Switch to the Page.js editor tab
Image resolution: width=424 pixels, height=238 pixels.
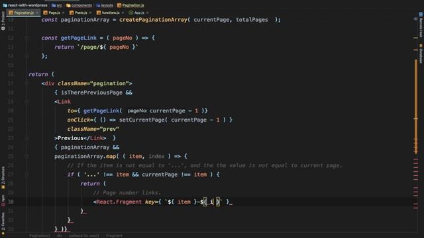(x=54, y=13)
